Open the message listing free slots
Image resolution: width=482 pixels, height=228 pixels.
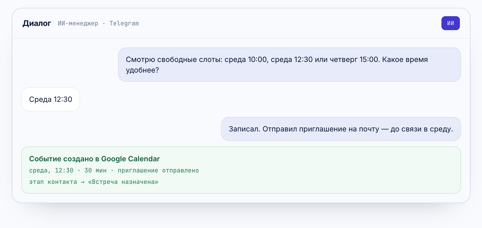click(x=289, y=64)
